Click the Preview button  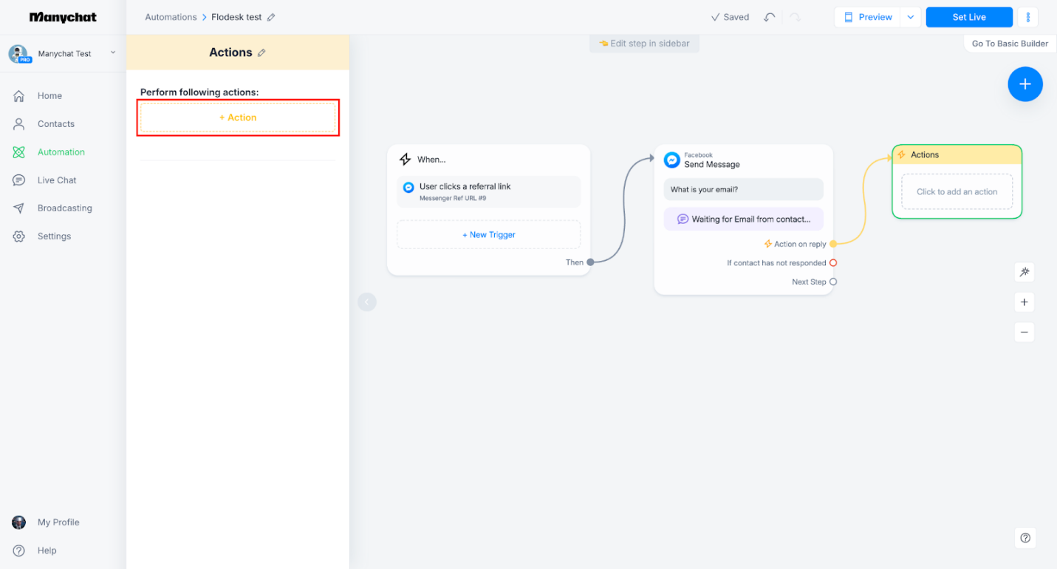[868, 17]
